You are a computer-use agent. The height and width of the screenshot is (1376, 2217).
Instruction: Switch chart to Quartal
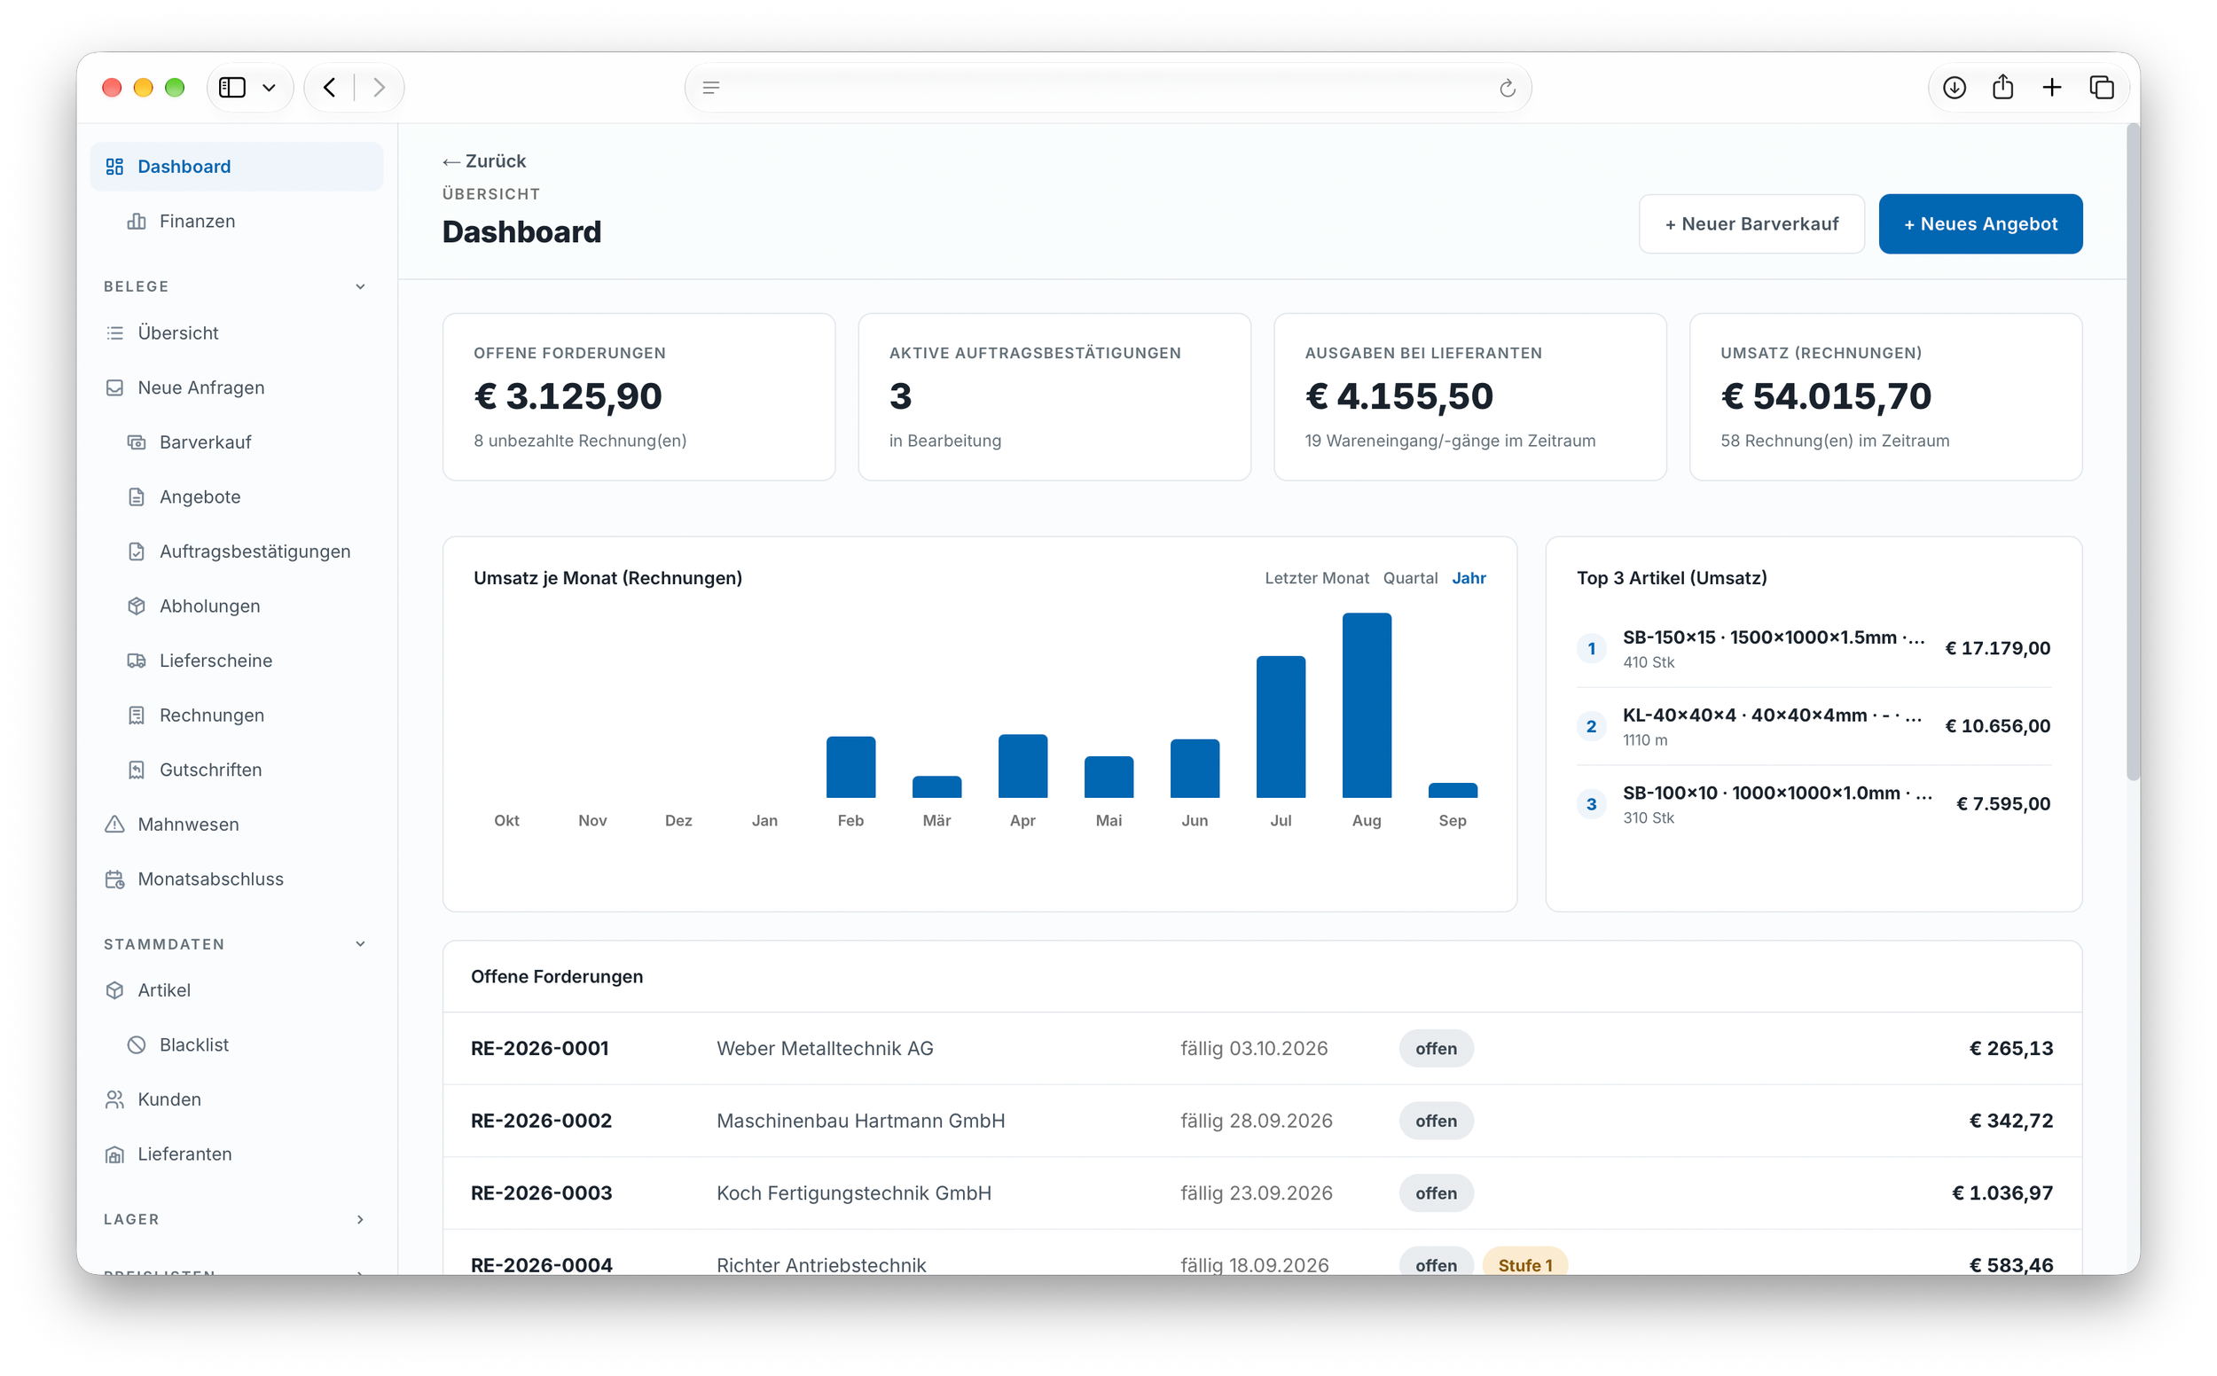(1410, 578)
